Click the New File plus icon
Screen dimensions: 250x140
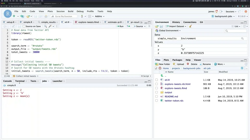pos(14,16)
